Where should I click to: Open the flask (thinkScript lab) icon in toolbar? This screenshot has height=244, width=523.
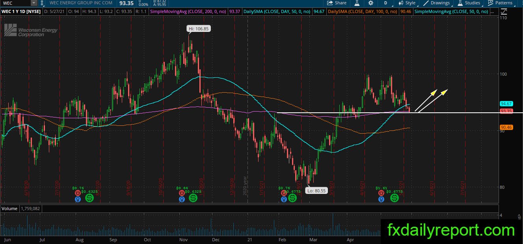[357, 3]
